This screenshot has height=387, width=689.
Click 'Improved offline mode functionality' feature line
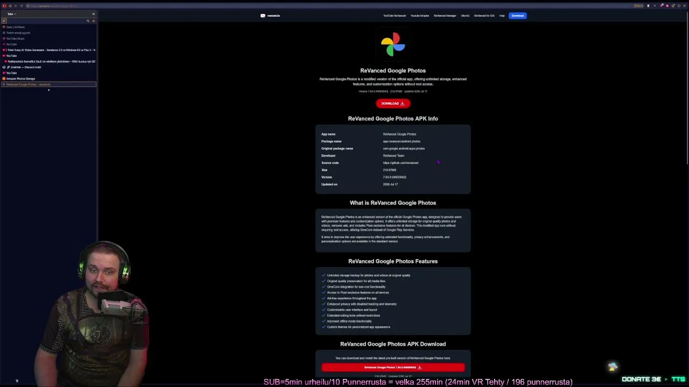349,321
